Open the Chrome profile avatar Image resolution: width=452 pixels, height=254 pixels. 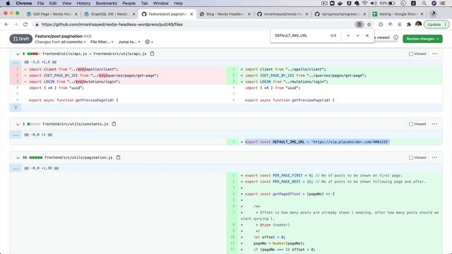tap(418, 25)
